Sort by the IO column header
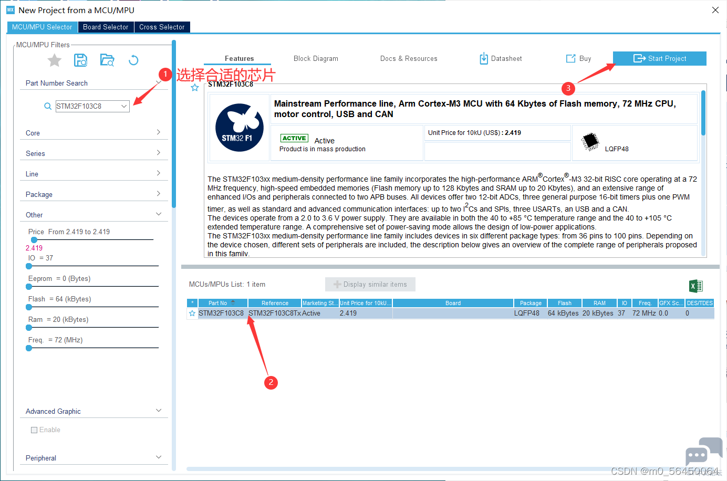Image resolution: width=727 pixels, height=481 pixels. (x=624, y=303)
